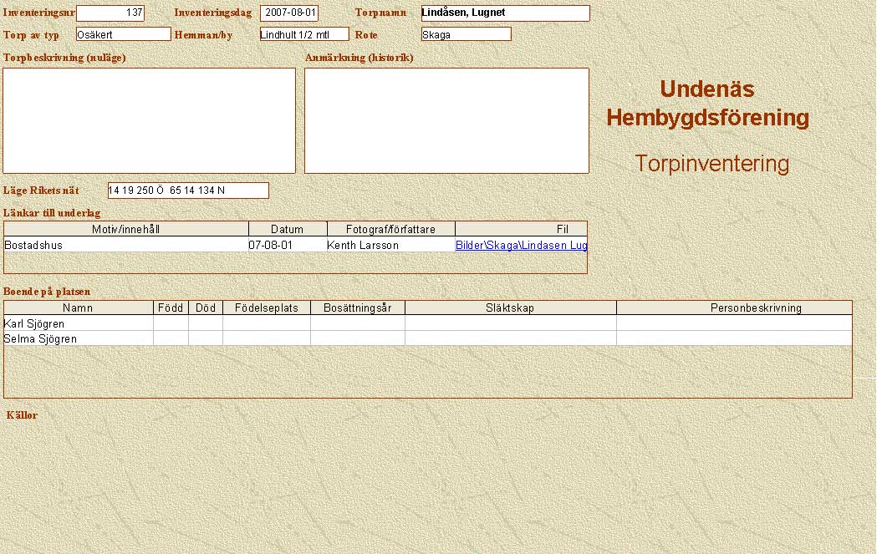This screenshot has height=554, width=877.
Task: Click the Hemman/by field Lindhult 1/2 mtl
Action: click(303, 34)
